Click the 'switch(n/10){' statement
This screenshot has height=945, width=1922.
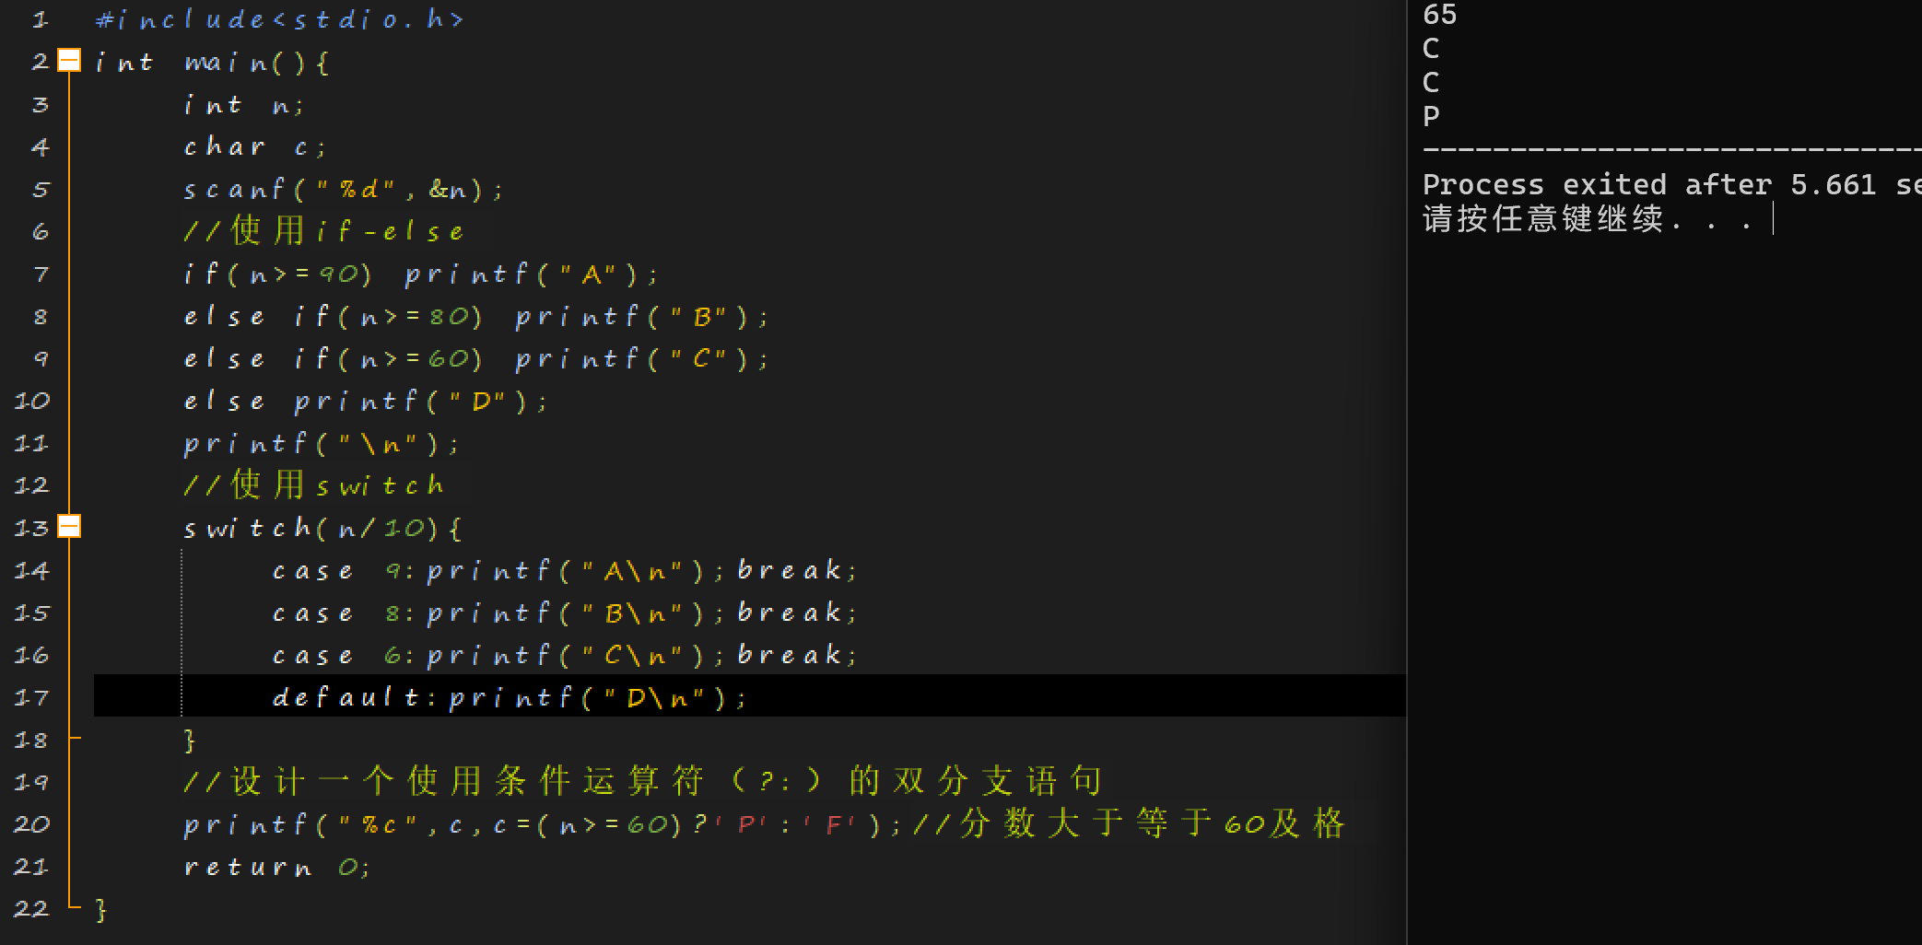(322, 529)
